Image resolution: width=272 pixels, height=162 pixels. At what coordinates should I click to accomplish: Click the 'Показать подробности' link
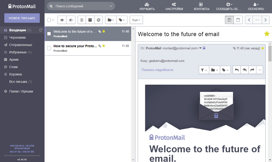click(157, 70)
